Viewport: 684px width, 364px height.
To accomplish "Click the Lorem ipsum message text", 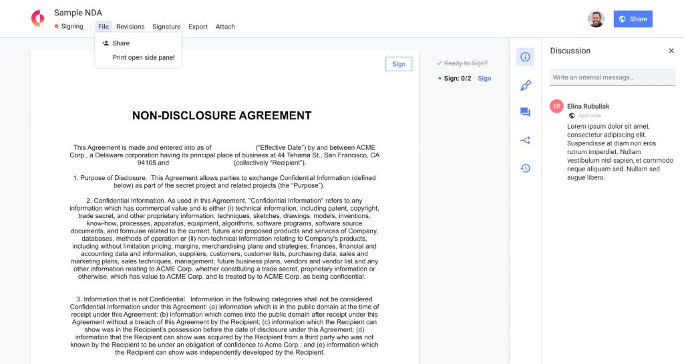I will coord(619,152).
